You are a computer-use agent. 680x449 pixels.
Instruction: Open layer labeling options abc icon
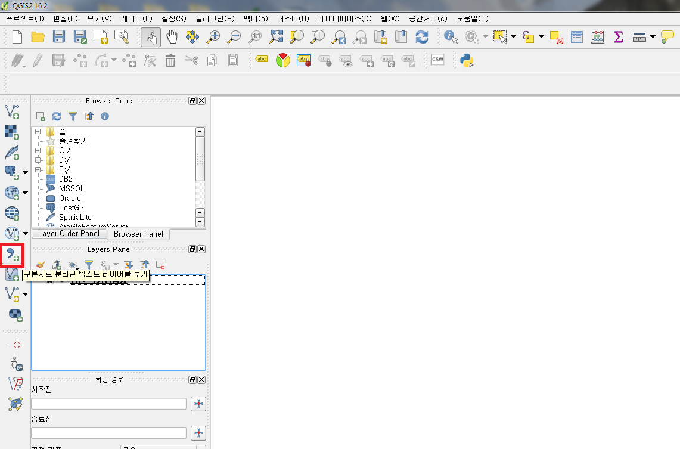point(262,60)
